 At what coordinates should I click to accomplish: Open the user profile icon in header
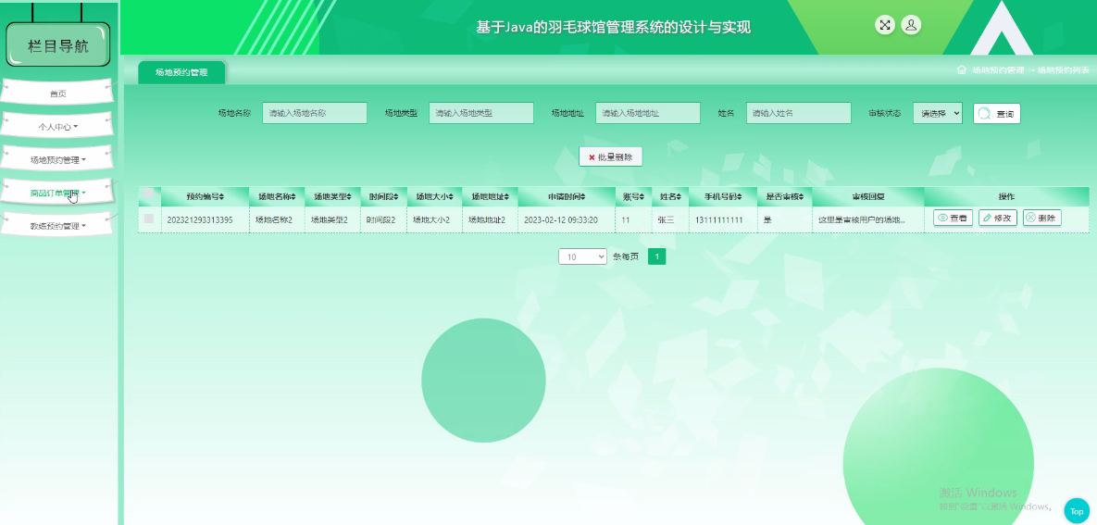tap(911, 25)
